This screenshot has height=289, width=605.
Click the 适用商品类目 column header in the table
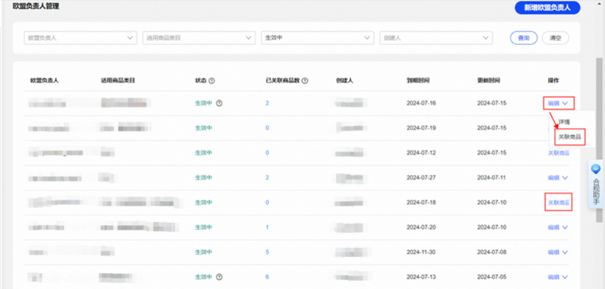tap(118, 81)
